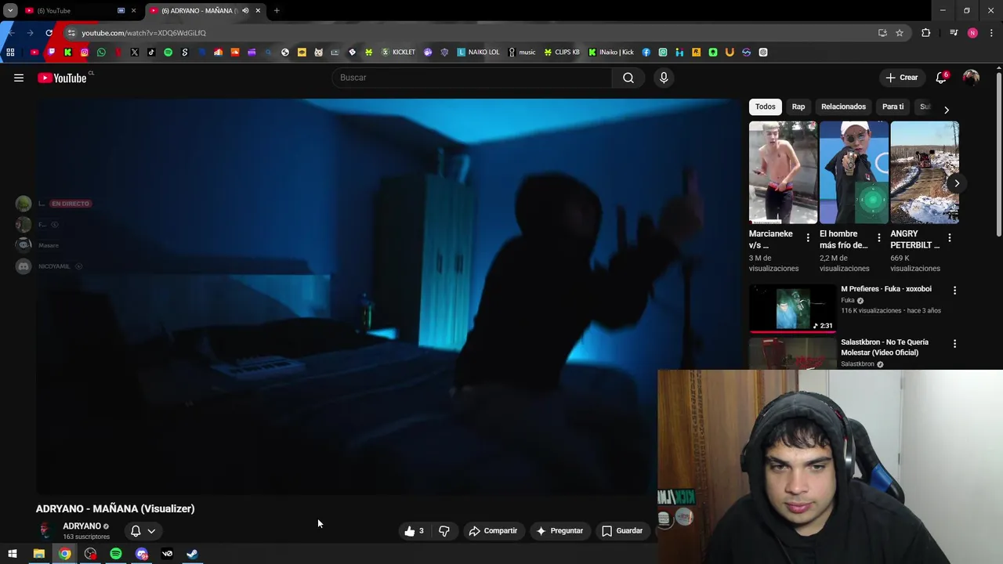Open the ADRYANO channel avatar
This screenshot has width=1003, height=564.
45,530
